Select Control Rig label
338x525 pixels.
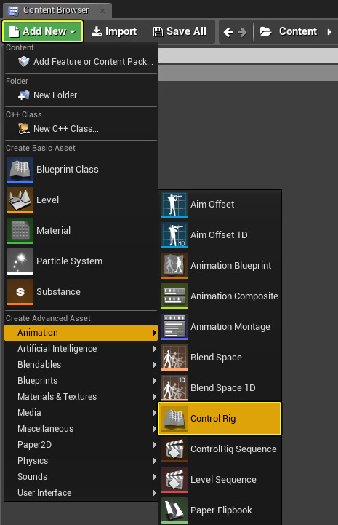(213, 419)
